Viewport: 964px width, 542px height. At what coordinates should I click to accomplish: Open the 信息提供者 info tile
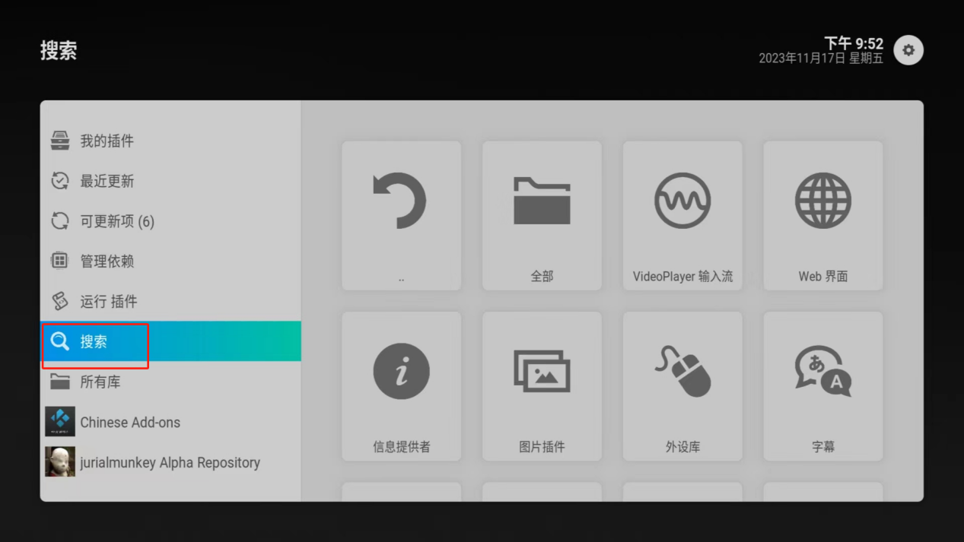click(401, 385)
